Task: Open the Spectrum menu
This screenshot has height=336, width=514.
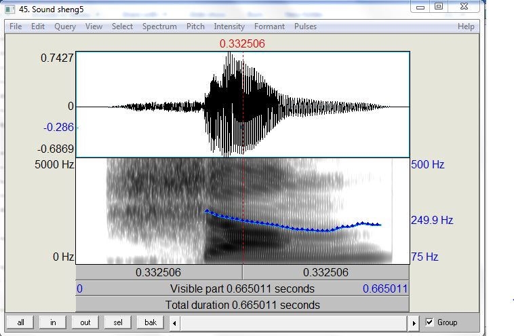Action: (159, 26)
